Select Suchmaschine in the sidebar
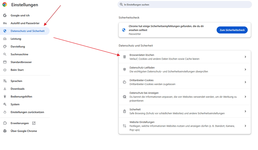258x150 pixels. 19,54
